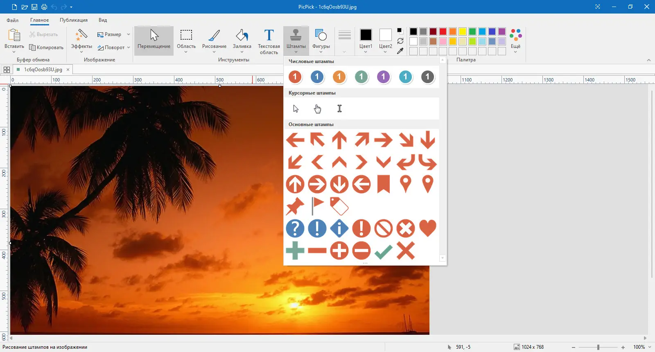This screenshot has height=352, width=655.
Task: Print from the quick access toolbar
Action: [44, 7]
